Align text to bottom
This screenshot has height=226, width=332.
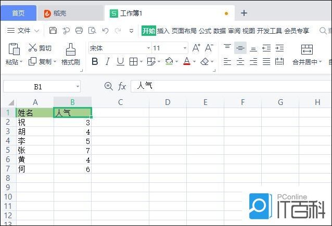click(x=253, y=49)
